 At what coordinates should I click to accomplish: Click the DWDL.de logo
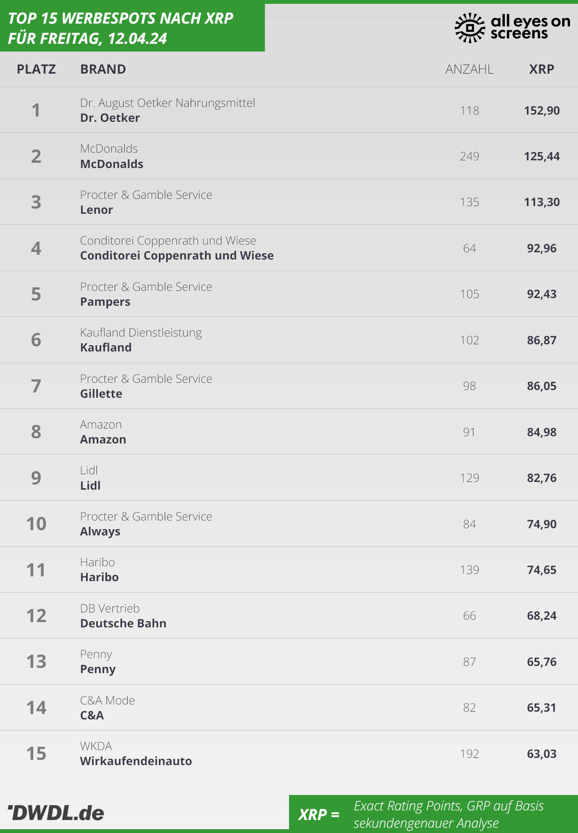coord(56,813)
